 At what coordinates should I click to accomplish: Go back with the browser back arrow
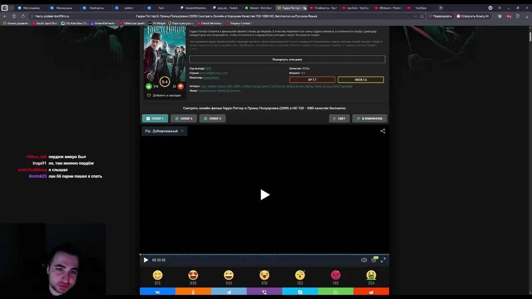tap(5, 16)
